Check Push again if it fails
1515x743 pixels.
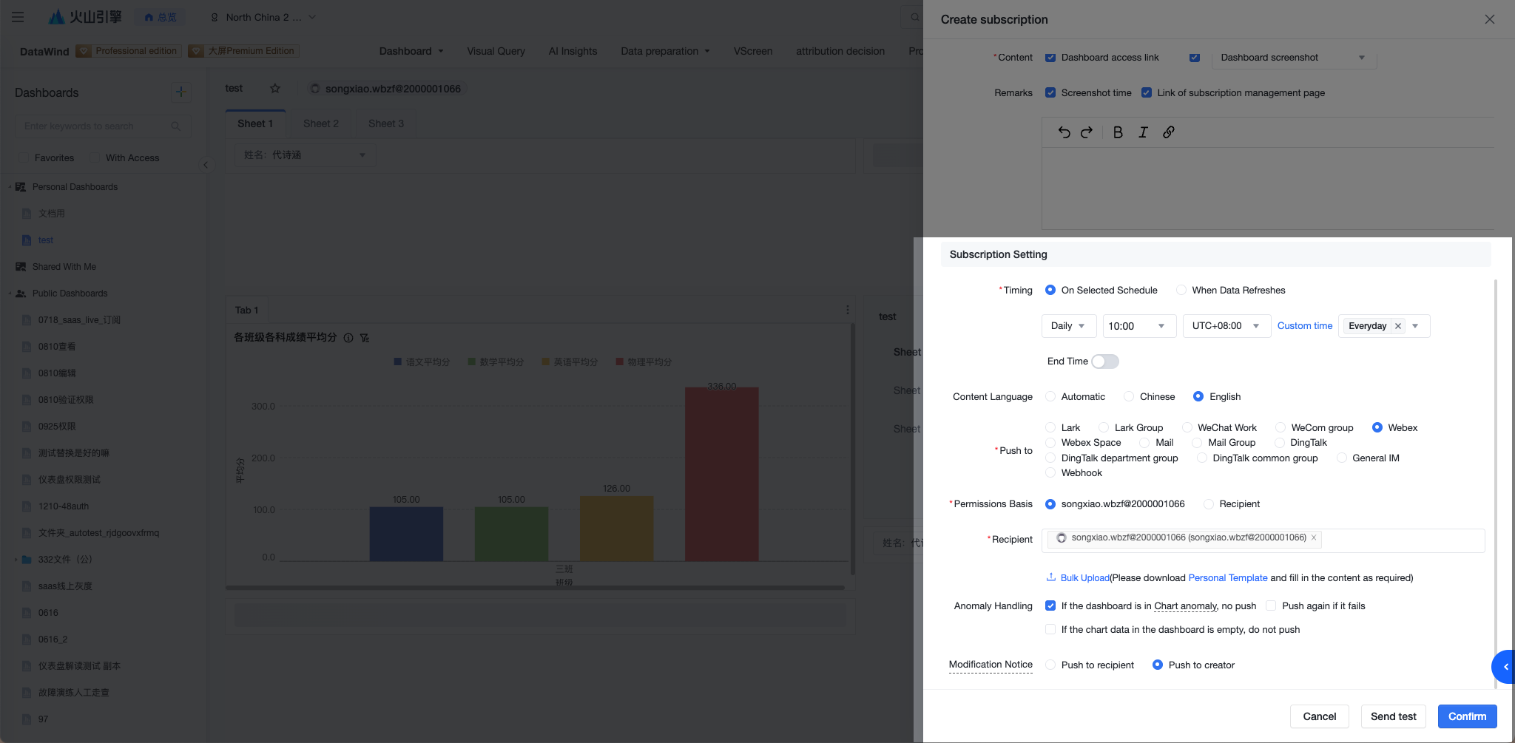click(1271, 606)
